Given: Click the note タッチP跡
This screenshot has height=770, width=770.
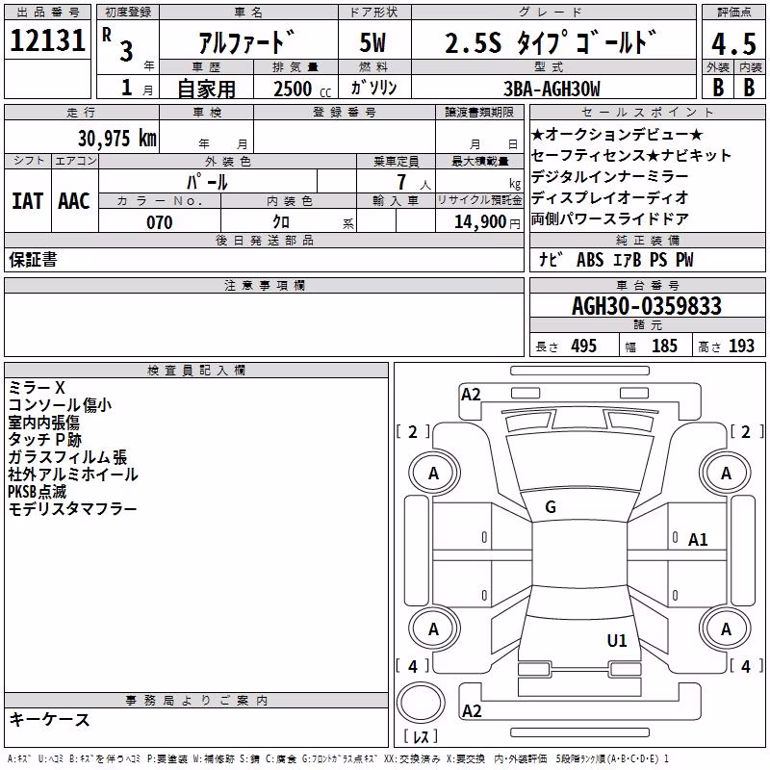Looking at the screenshot, I should 44,440.
